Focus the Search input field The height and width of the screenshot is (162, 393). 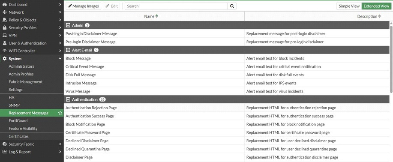(176, 6)
